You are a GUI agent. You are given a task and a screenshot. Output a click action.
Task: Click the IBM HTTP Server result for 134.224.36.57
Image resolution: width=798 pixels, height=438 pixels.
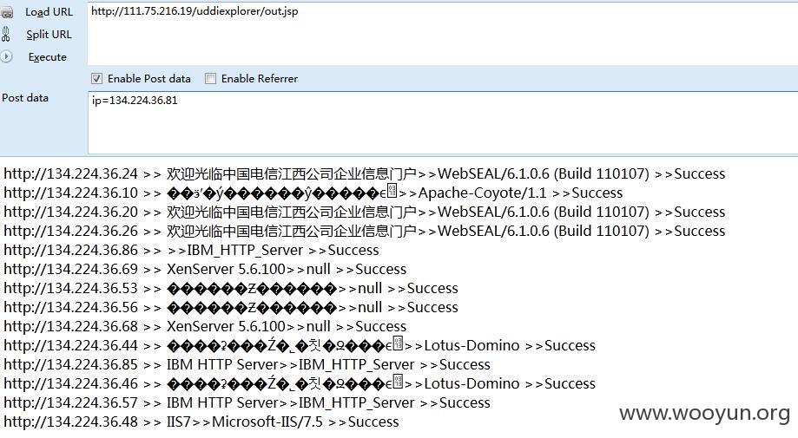[247, 402]
